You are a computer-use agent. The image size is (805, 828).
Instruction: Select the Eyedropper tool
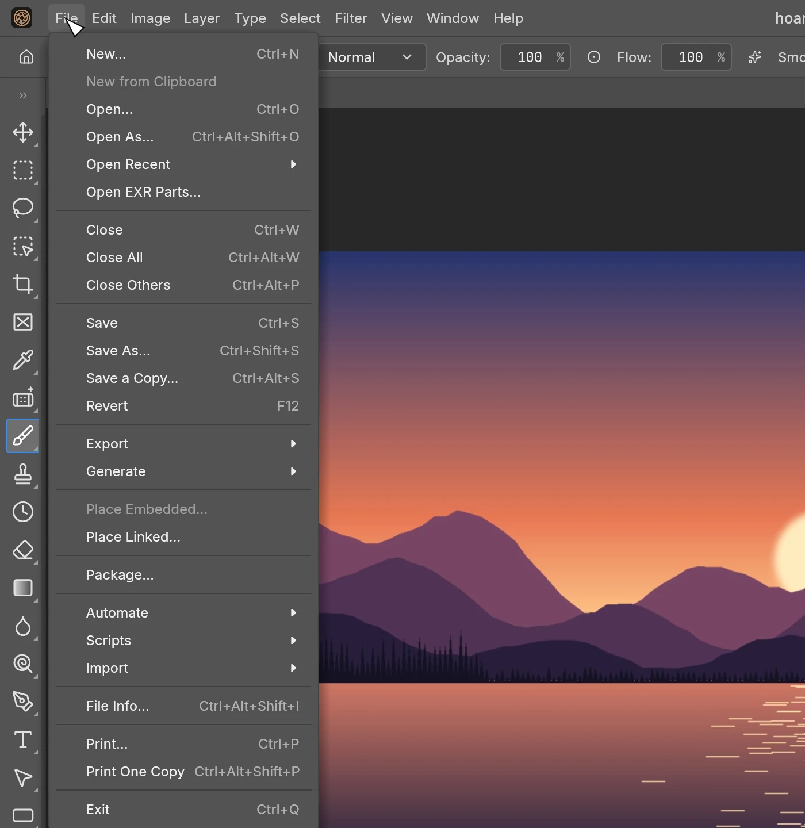point(23,360)
